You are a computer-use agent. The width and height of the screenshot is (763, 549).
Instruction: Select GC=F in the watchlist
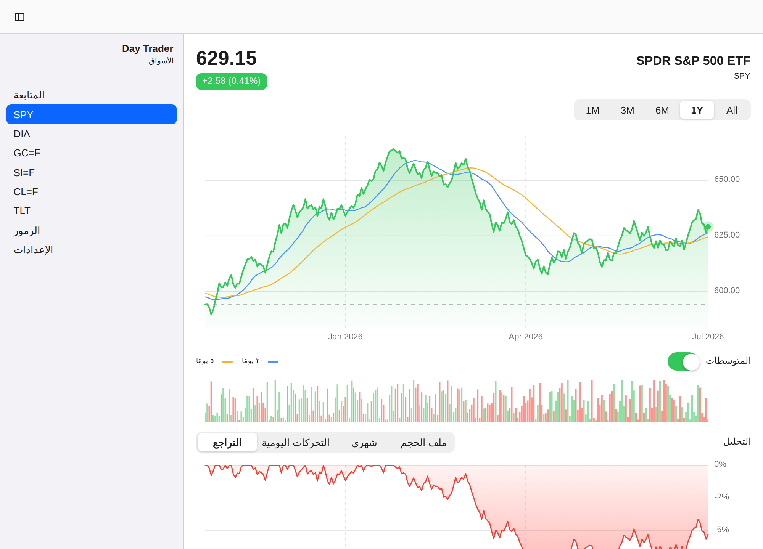pyautogui.click(x=92, y=153)
